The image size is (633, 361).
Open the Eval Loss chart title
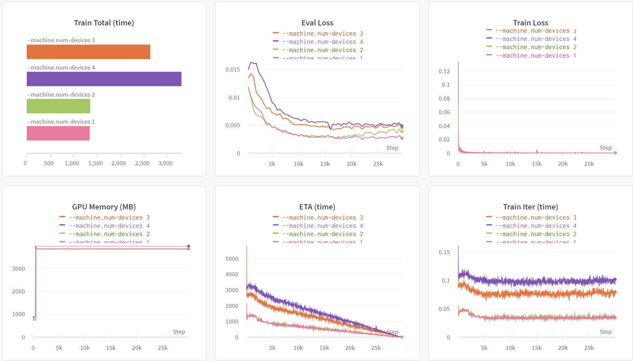pos(317,22)
